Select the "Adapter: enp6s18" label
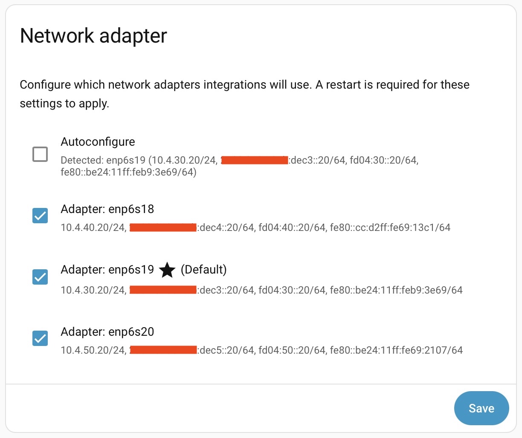Image resolution: width=522 pixels, height=438 pixels. (x=107, y=209)
